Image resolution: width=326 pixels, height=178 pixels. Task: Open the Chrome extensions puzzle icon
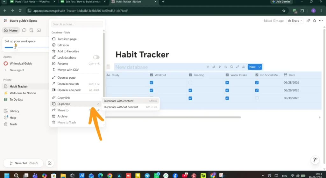[x=302, y=11]
